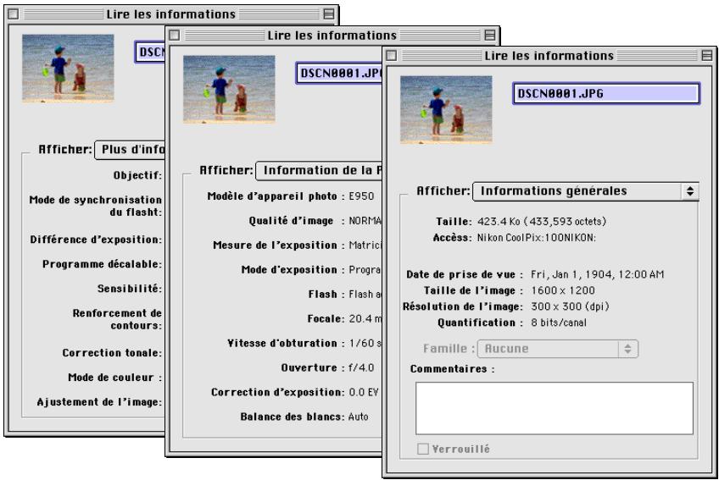Click the Quantification value 8 bits/canal
The image size is (719, 480).
pyautogui.click(x=559, y=323)
